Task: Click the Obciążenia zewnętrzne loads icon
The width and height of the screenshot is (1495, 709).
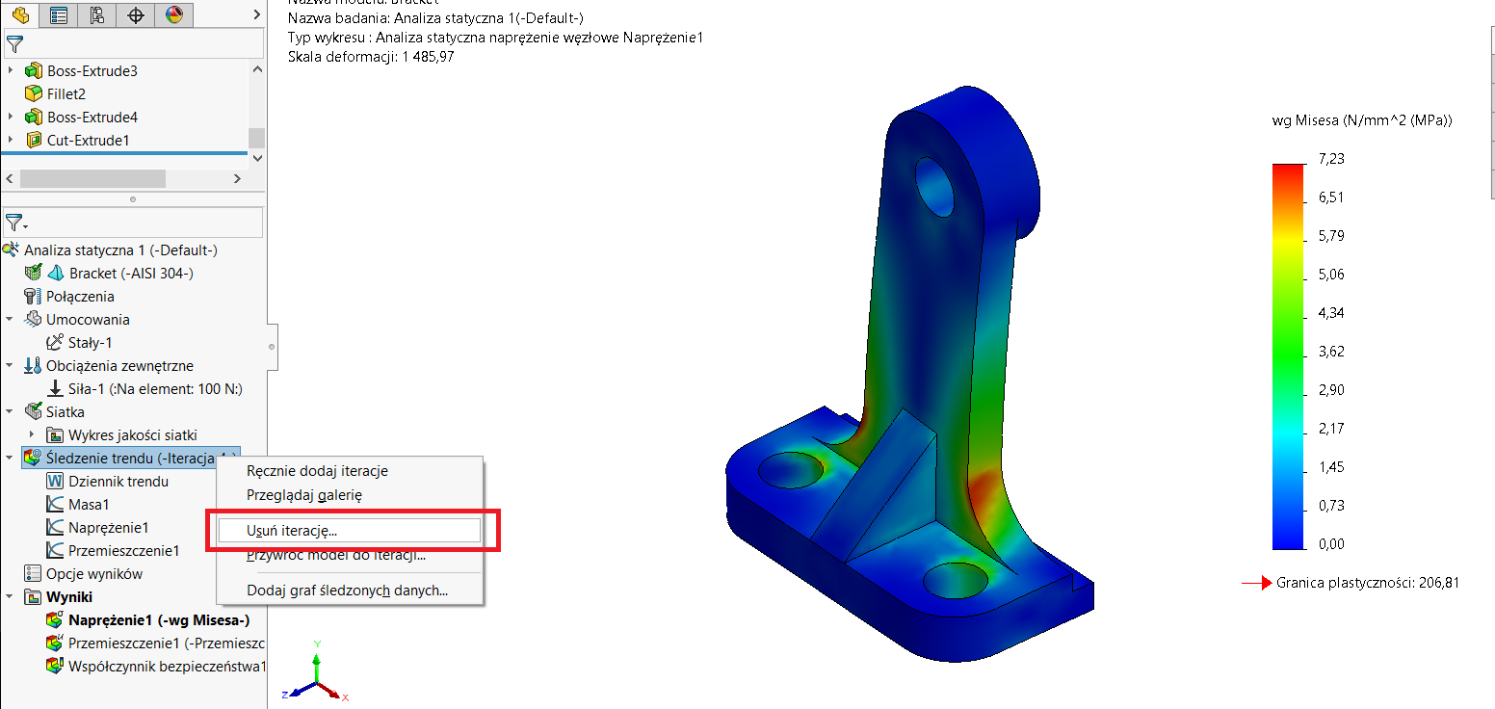Action: pyautogui.click(x=33, y=366)
